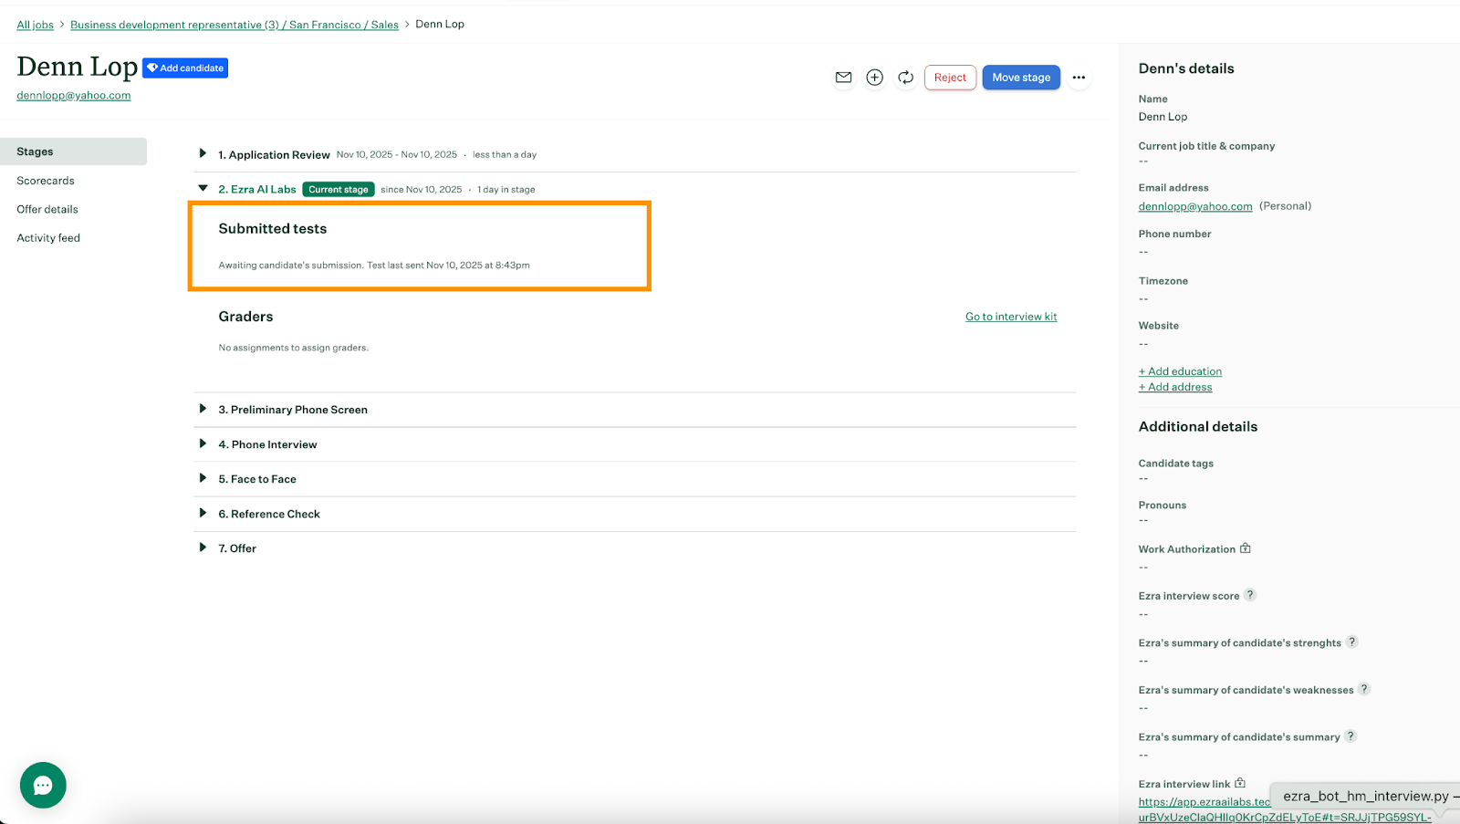Click help icon next to candidate's weaknesses summary
Viewport: 1460px width, 824px height.
(x=1364, y=689)
